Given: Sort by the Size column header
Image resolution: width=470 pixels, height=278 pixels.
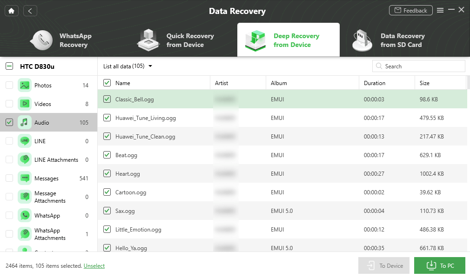Looking at the screenshot, I should tap(424, 83).
